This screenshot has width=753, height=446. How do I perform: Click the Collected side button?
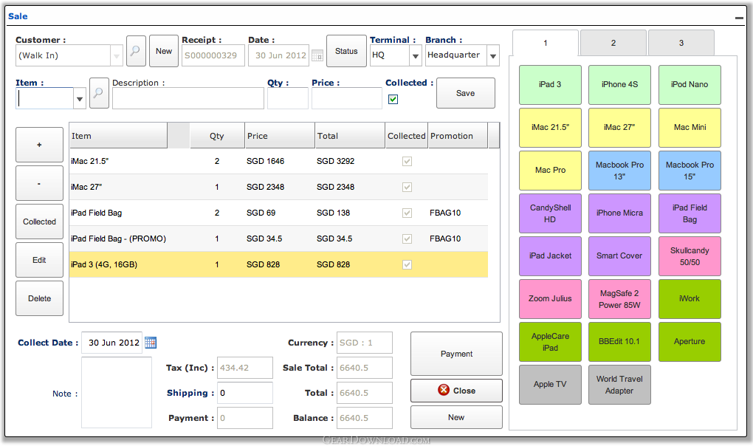click(x=39, y=222)
